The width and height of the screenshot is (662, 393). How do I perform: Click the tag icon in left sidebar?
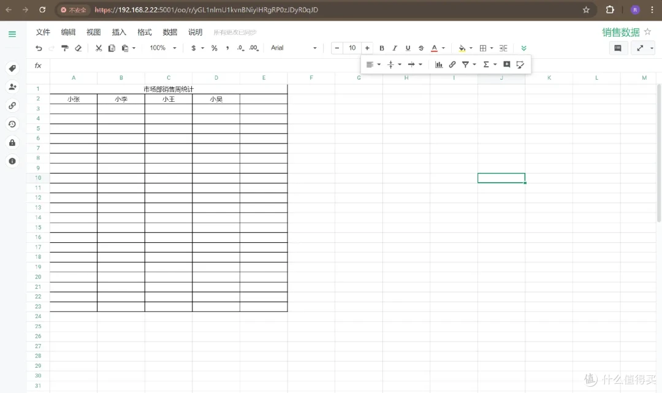[x=12, y=69]
